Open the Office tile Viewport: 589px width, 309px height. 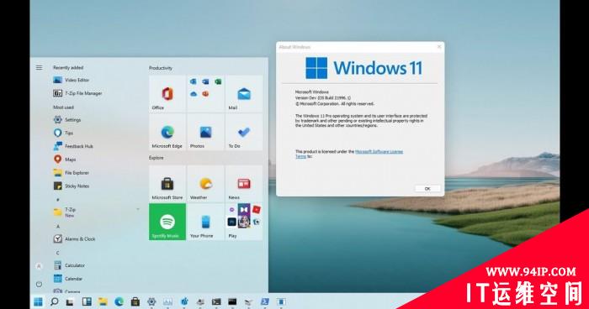point(167,94)
